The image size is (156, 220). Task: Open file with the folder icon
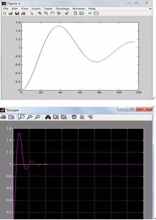pos(11,13)
